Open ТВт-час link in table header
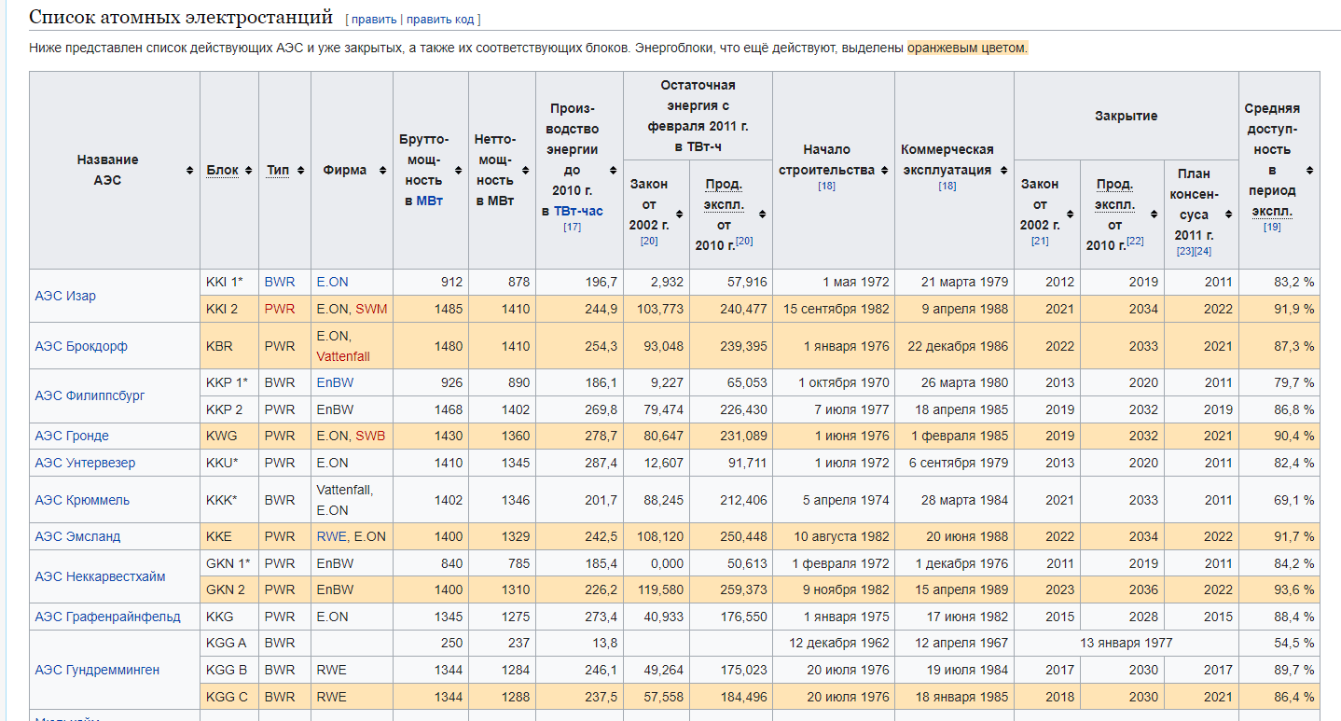Screen dimensions: 1341x721 578,211
